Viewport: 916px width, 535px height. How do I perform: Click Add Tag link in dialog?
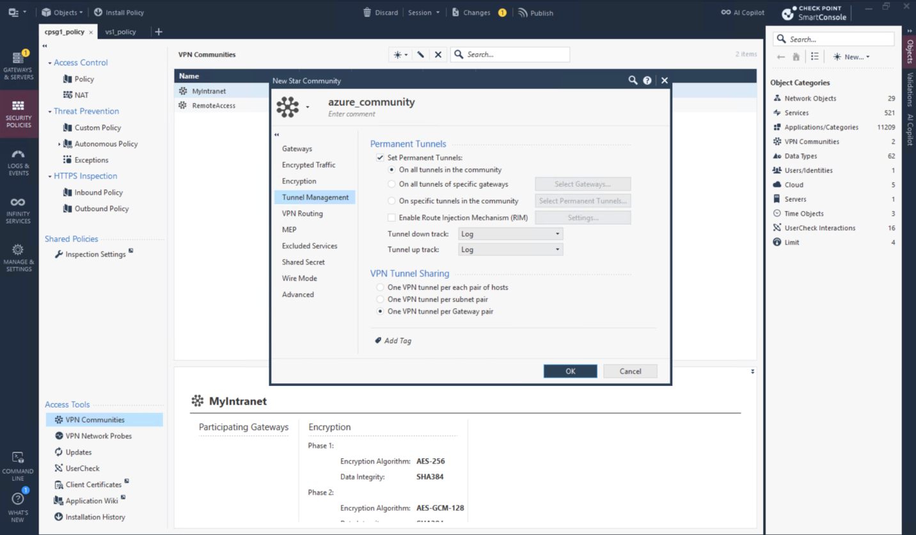point(397,341)
